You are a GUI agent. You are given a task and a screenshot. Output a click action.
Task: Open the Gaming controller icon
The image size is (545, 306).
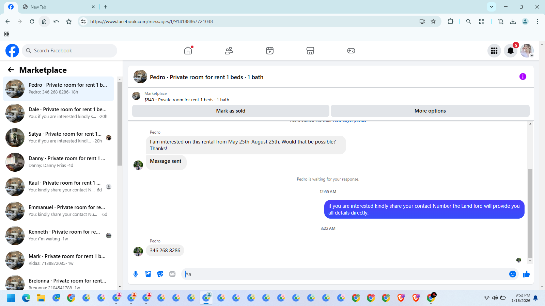point(351,51)
